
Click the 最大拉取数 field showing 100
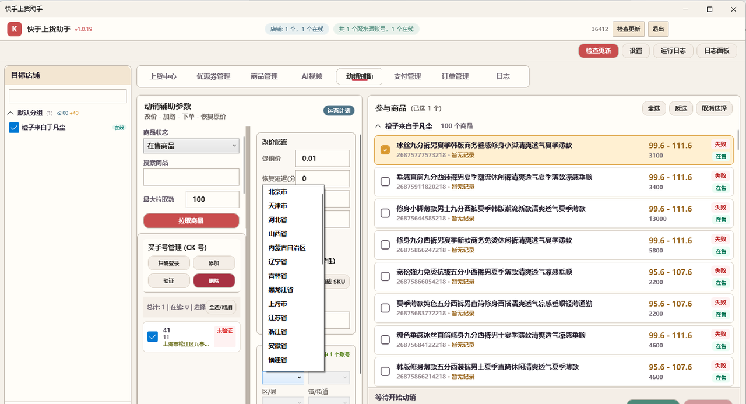point(213,199)
